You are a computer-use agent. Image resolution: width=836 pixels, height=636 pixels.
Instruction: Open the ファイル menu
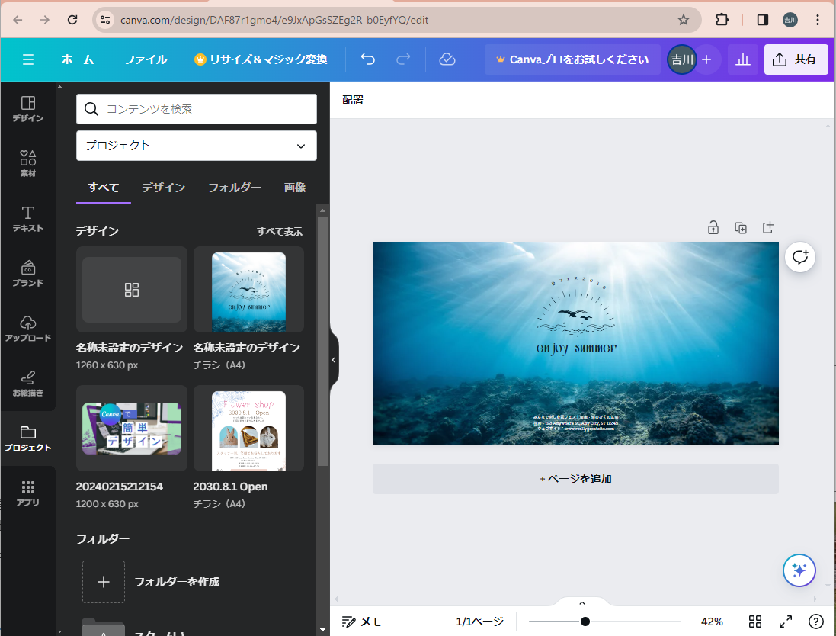pyautogui.click(x=146, y=59)
